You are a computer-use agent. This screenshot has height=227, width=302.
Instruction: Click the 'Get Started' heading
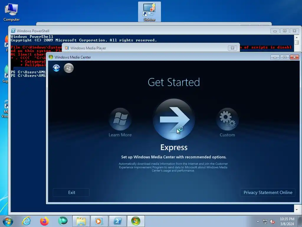tap(174, 82)
